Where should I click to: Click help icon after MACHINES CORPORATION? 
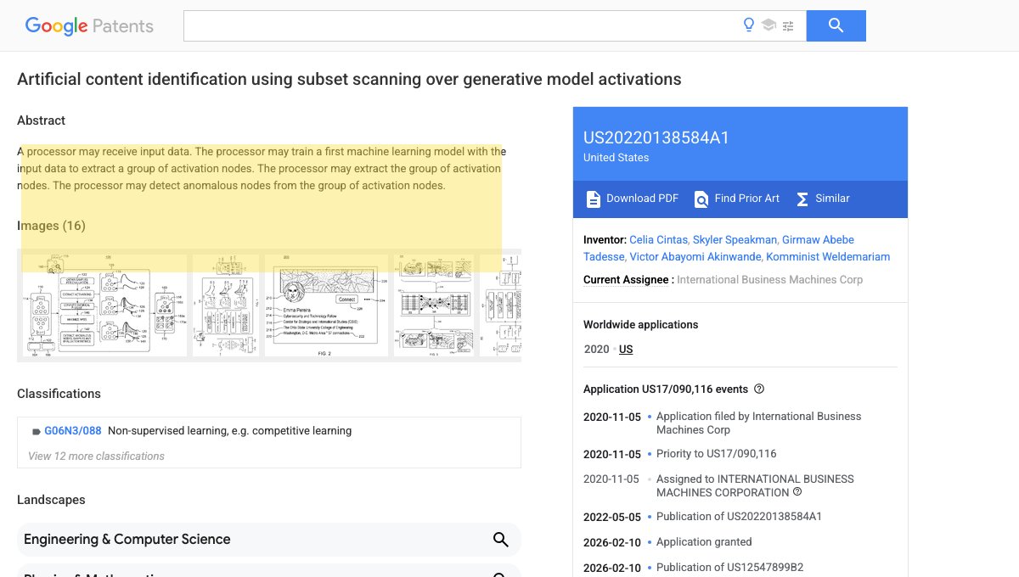pyautogui.click(x=797, y=491)
